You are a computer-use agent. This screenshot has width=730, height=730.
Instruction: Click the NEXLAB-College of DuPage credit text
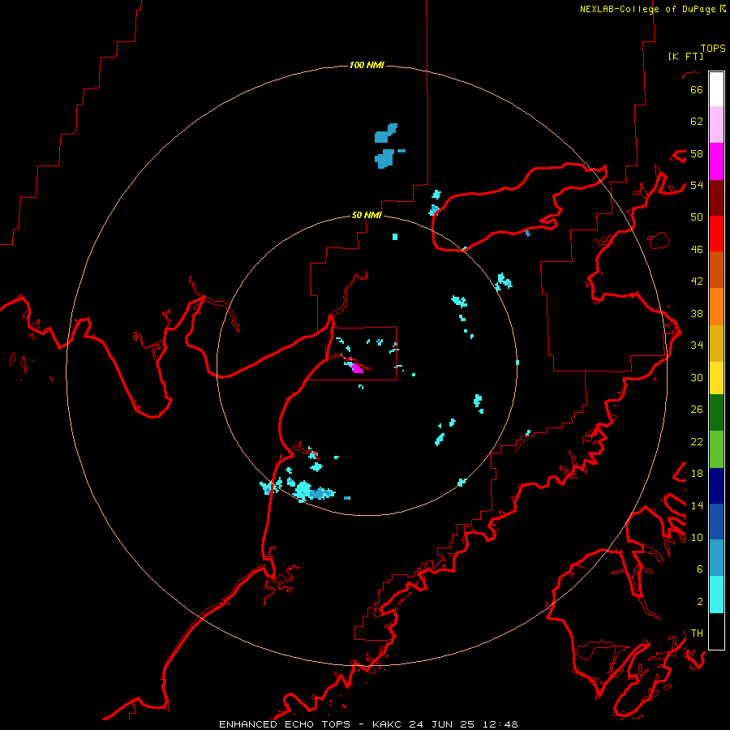pos(647,9)
